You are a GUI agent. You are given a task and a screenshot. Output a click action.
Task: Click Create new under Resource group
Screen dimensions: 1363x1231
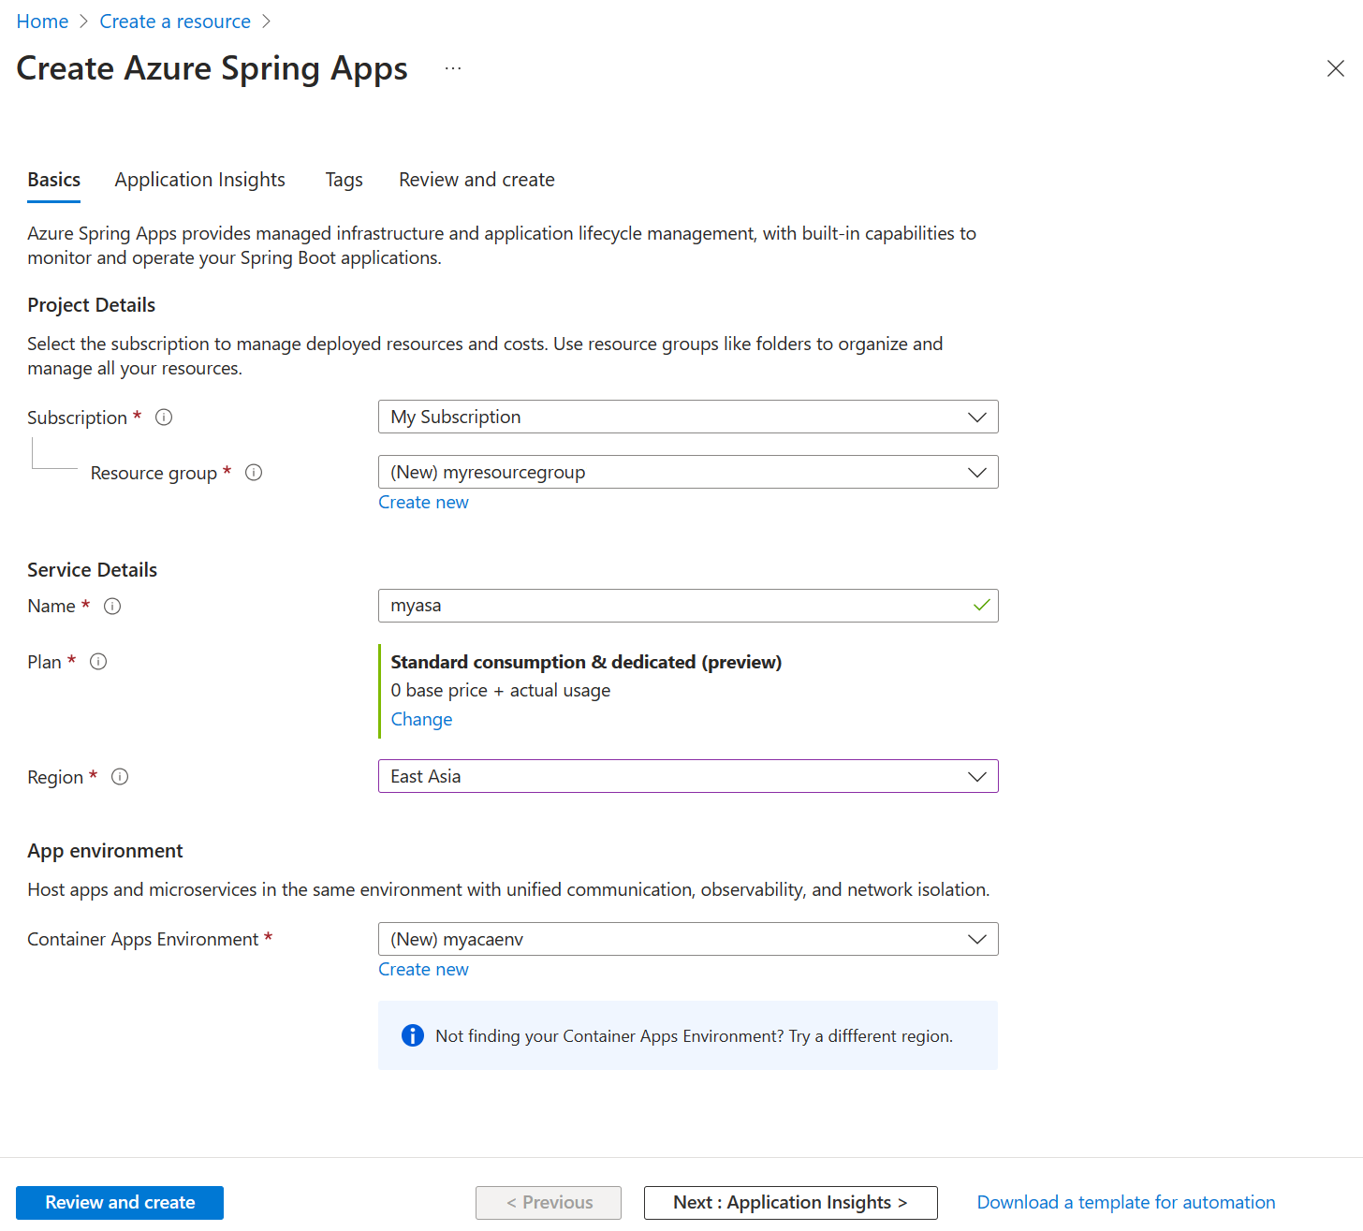[x=423, y=503]
